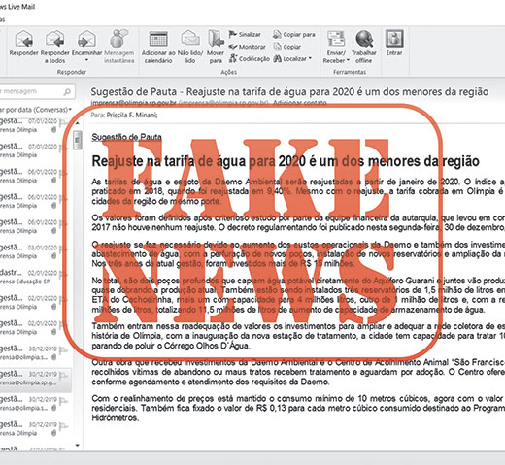Open Enviar/Receber dropdown arrow
The height and width of the screenshot is (465, 505).
pyautogui.click(x=348, y=60)
